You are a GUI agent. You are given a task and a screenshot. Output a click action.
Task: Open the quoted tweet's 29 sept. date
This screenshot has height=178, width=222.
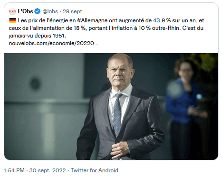point(73,11)
